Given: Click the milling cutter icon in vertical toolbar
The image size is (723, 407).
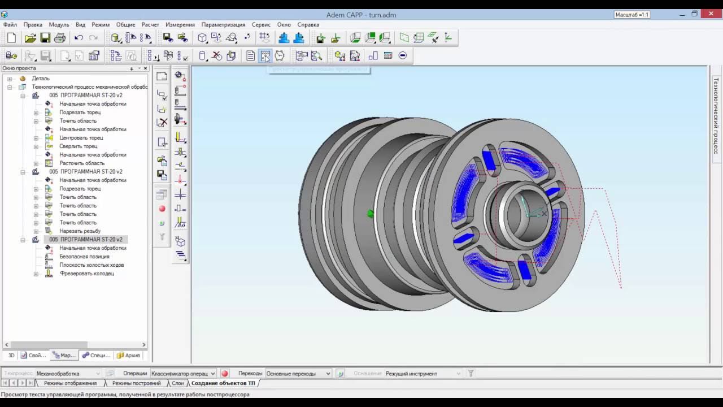Looking at the screenshot, I should click(x=181, y=137).
